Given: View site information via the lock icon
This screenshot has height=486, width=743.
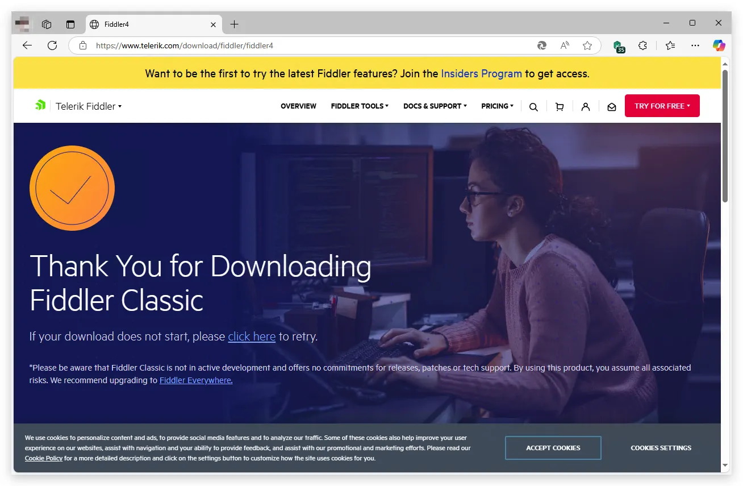Looking at the screenshot, I should tap(83, 45).
